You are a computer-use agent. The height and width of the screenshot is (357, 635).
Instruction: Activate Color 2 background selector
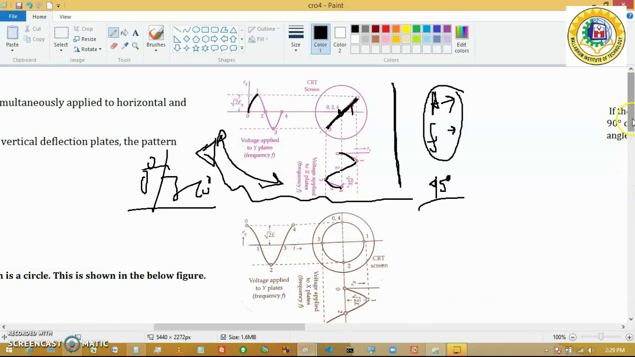pyautogui.click(x=340, y=39)
